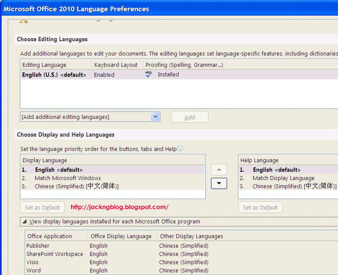This screenshot has height=275, width=338.
Task: Click Chinese (Simplified) for Word row
Action: tap(184, 270)
